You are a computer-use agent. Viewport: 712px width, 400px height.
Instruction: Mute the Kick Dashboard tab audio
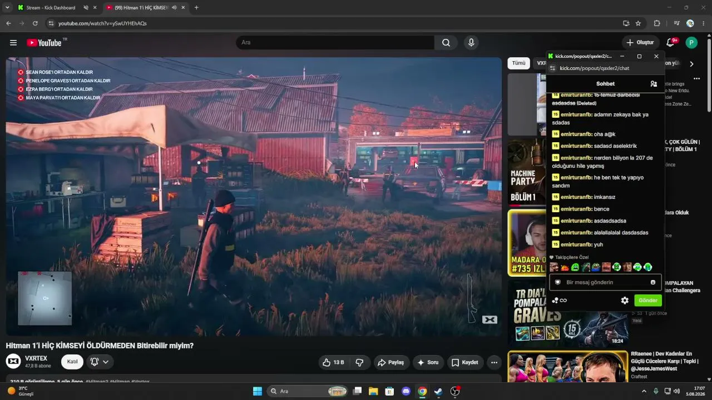coord(86,8)
